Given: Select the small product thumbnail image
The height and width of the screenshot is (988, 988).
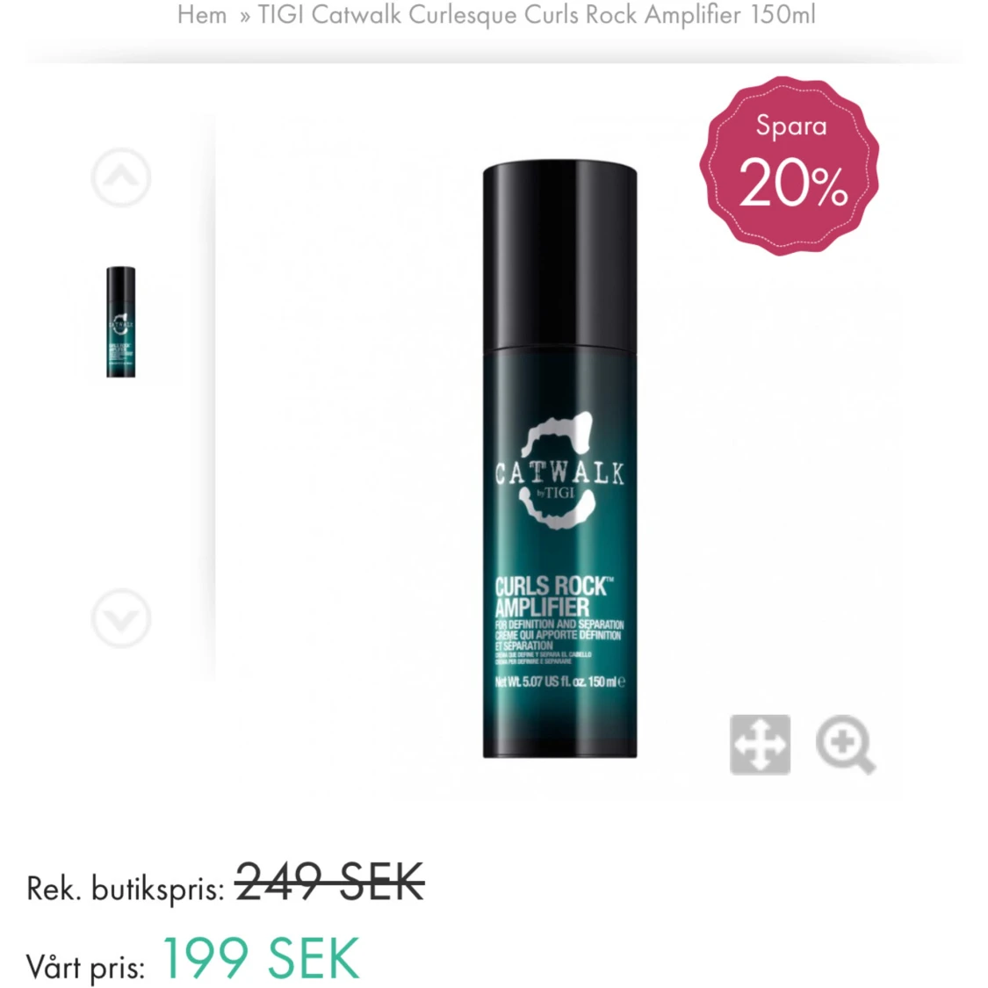Looking at the screenshot, I should pyautogui.click(x=121, y=322).
